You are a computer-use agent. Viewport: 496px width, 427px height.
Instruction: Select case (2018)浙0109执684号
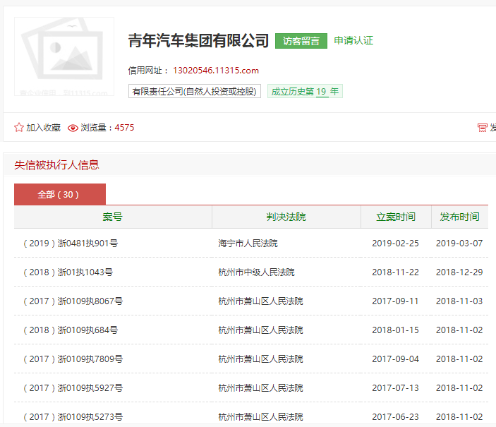coord(71,330)
